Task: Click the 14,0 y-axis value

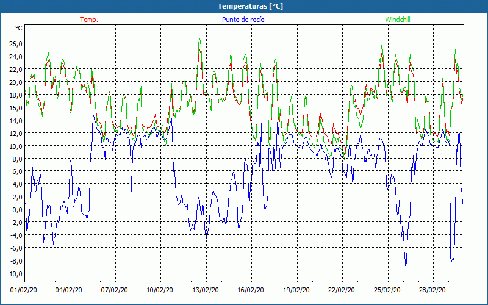Action: 16,120
